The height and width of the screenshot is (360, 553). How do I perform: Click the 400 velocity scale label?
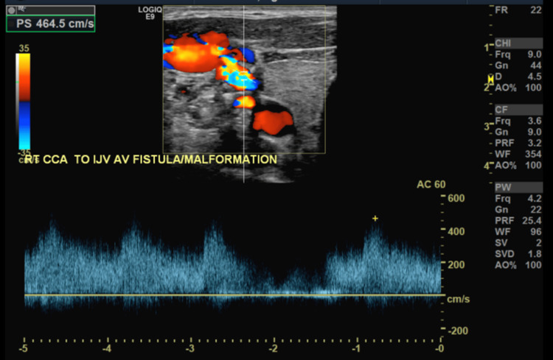click(x=456, y=231)
